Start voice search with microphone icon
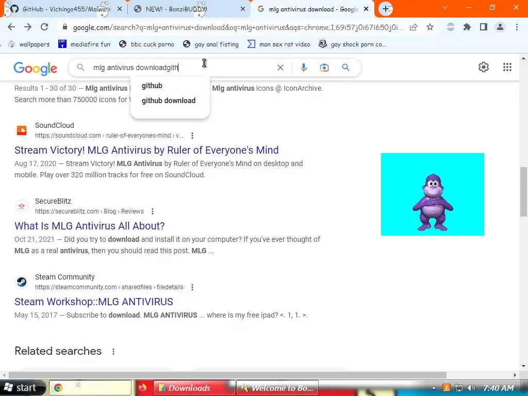The width and height of the screenshot is (528, 396). pos(303,68)
